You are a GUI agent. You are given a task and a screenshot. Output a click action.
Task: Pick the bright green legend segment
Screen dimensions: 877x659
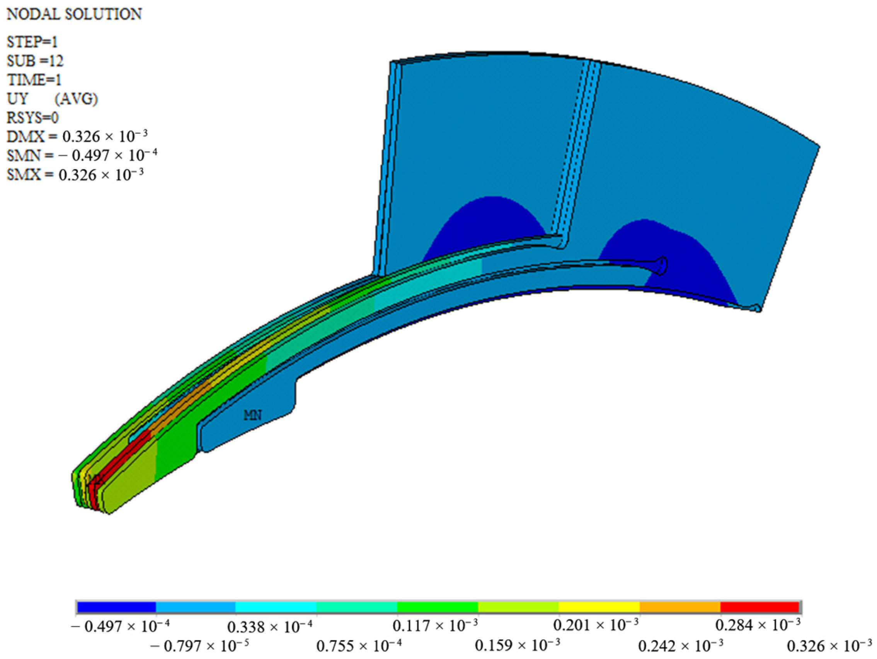pyautogui.click(x=437, y=607)
